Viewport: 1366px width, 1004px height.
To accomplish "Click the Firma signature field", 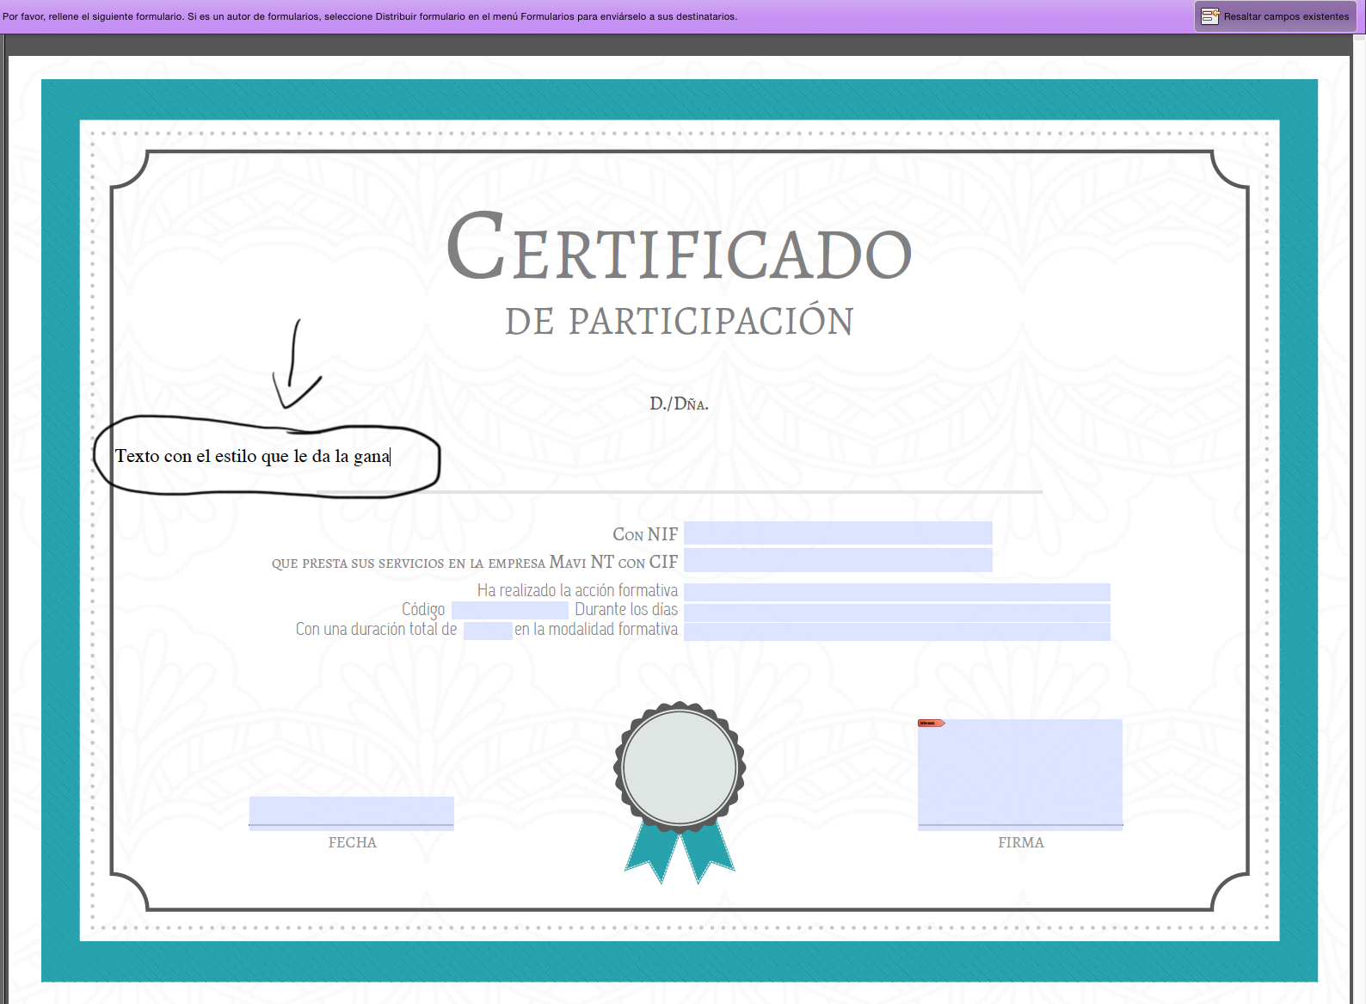I will click(1020, 774).
